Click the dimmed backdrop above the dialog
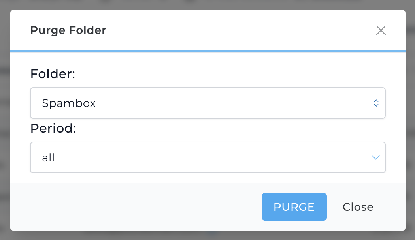The width and height of the screenshot is (415, 240). (207, 4)
